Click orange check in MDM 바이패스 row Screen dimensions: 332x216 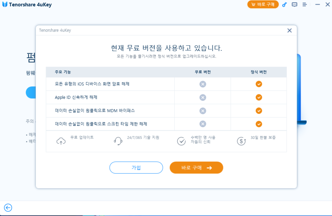click(259, 111)
